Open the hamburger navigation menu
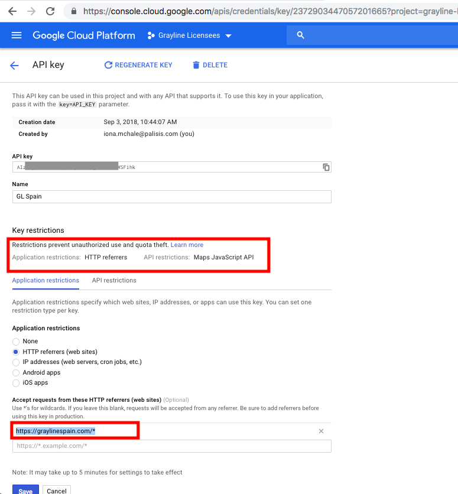 (17, 35)
